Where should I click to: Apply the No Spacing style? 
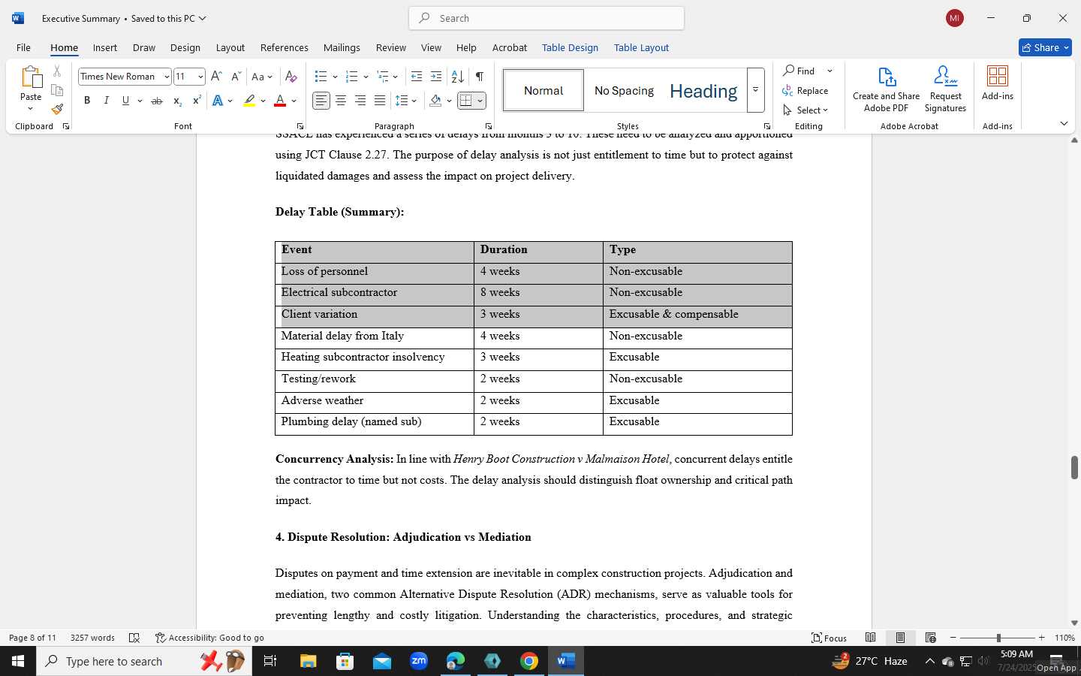tap(624, 90)
